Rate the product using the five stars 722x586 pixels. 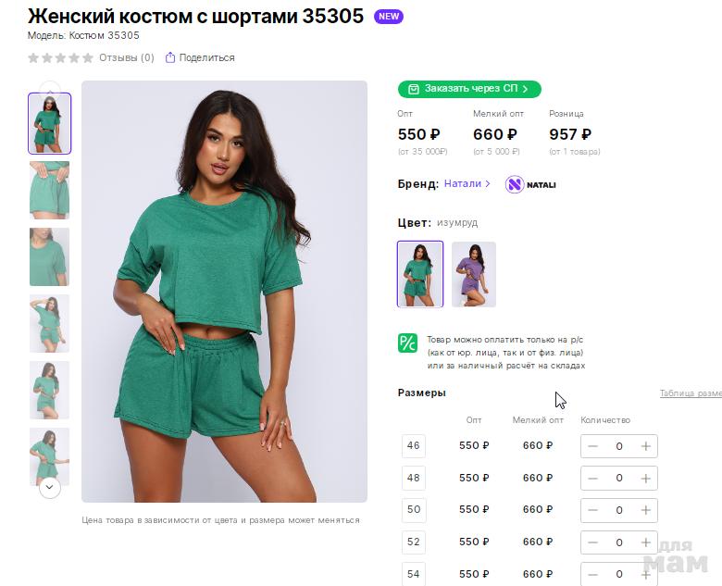pyautogui.click(x=60, y=57)
